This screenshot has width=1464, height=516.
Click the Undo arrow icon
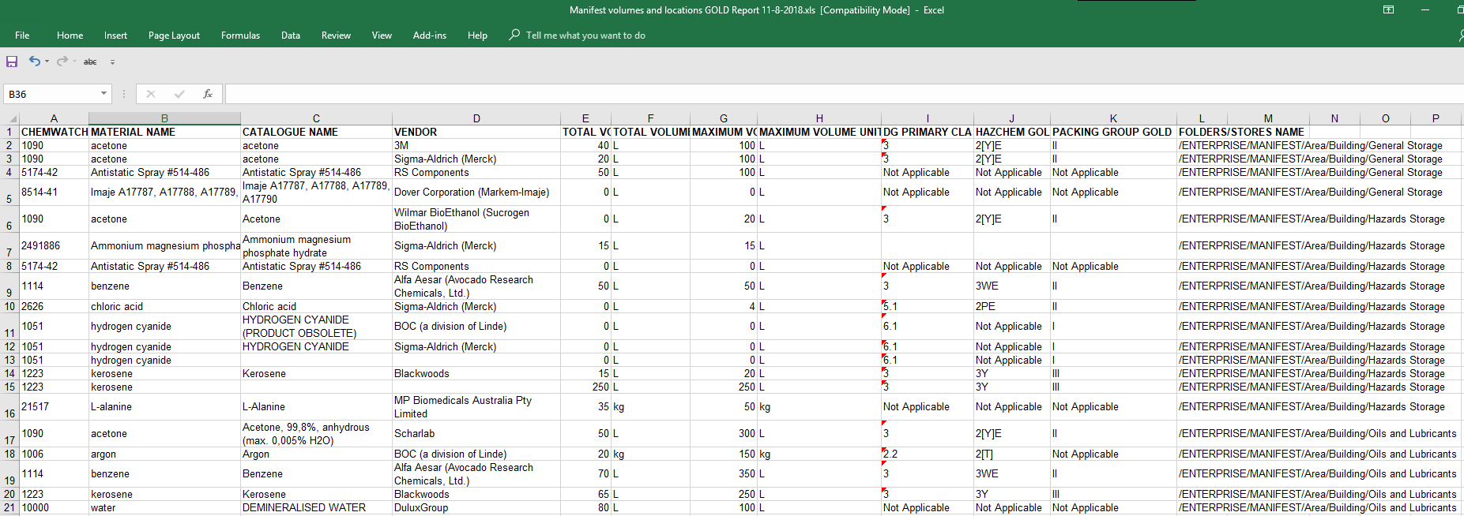tap(34, 61)
